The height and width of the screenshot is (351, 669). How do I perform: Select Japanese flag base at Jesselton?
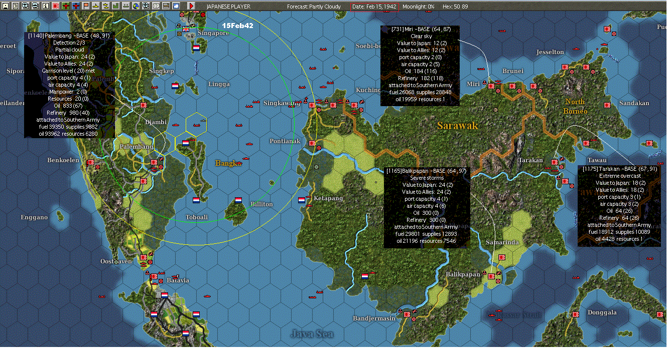[565, 67]
